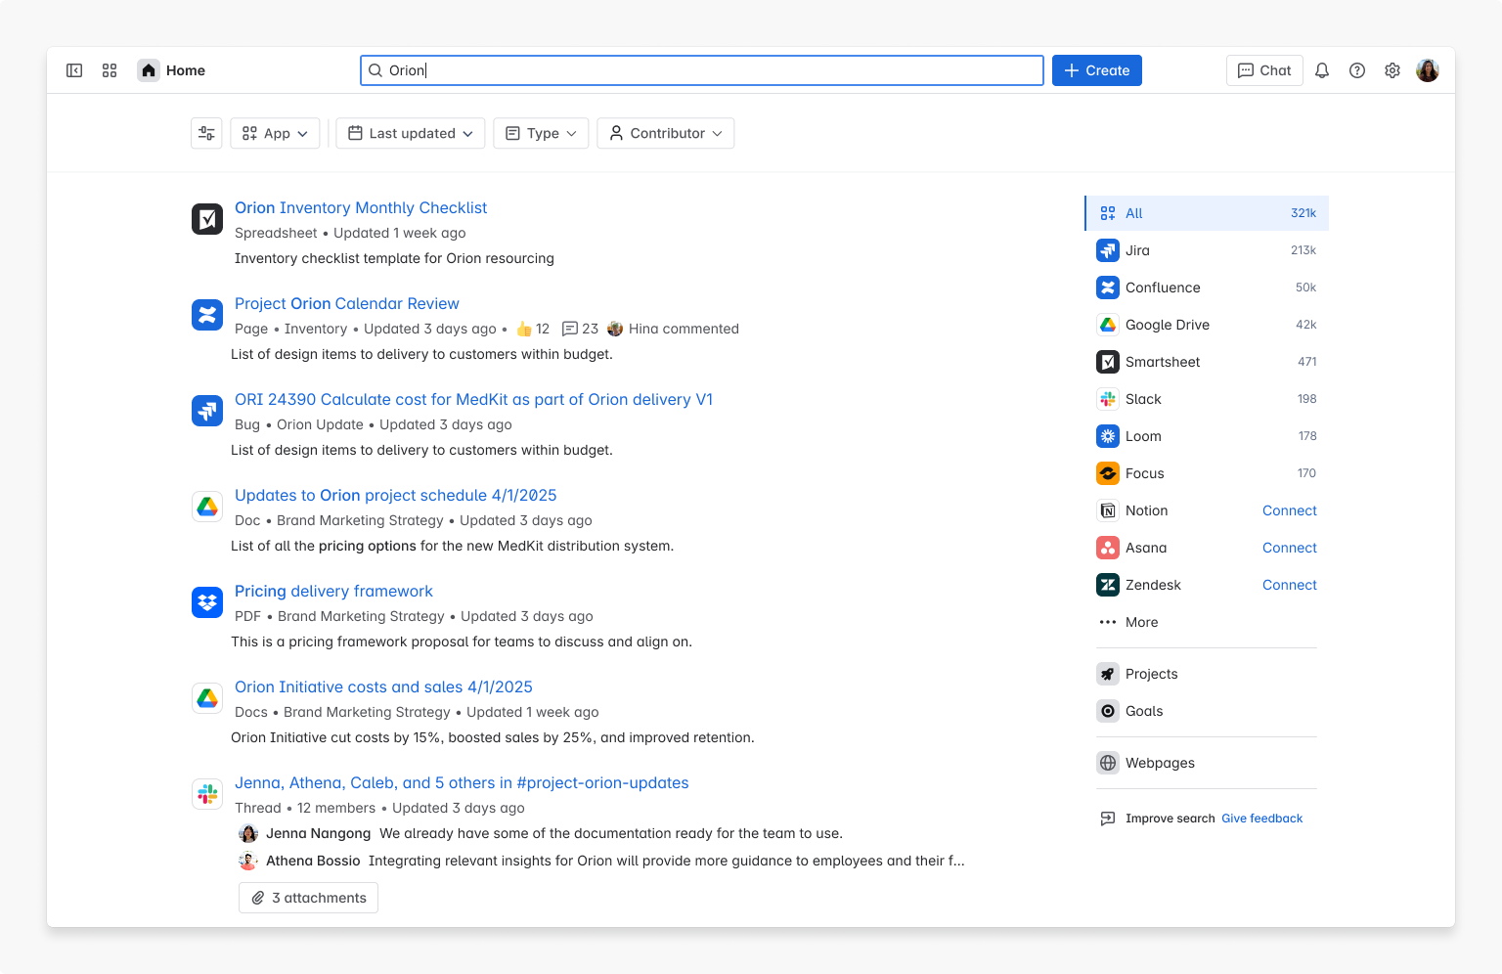Click your profile avatar
This screenshot has height=974, width=1502.
[1428, 69]
